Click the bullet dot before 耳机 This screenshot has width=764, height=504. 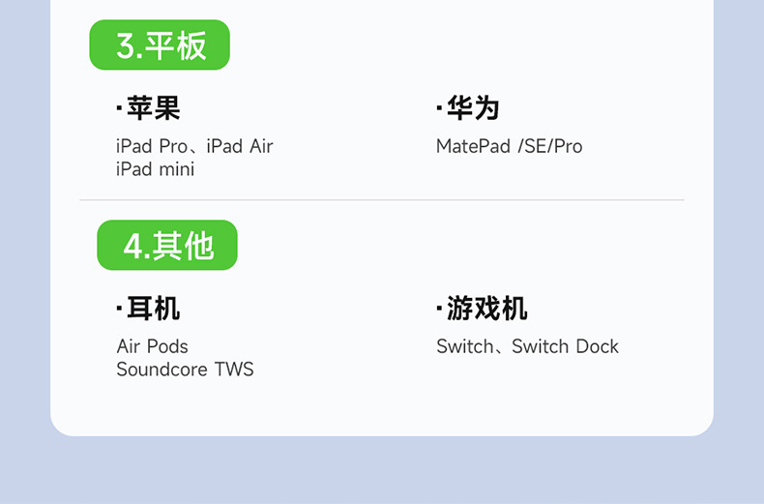pyautogui.click(x=119, y=308)
